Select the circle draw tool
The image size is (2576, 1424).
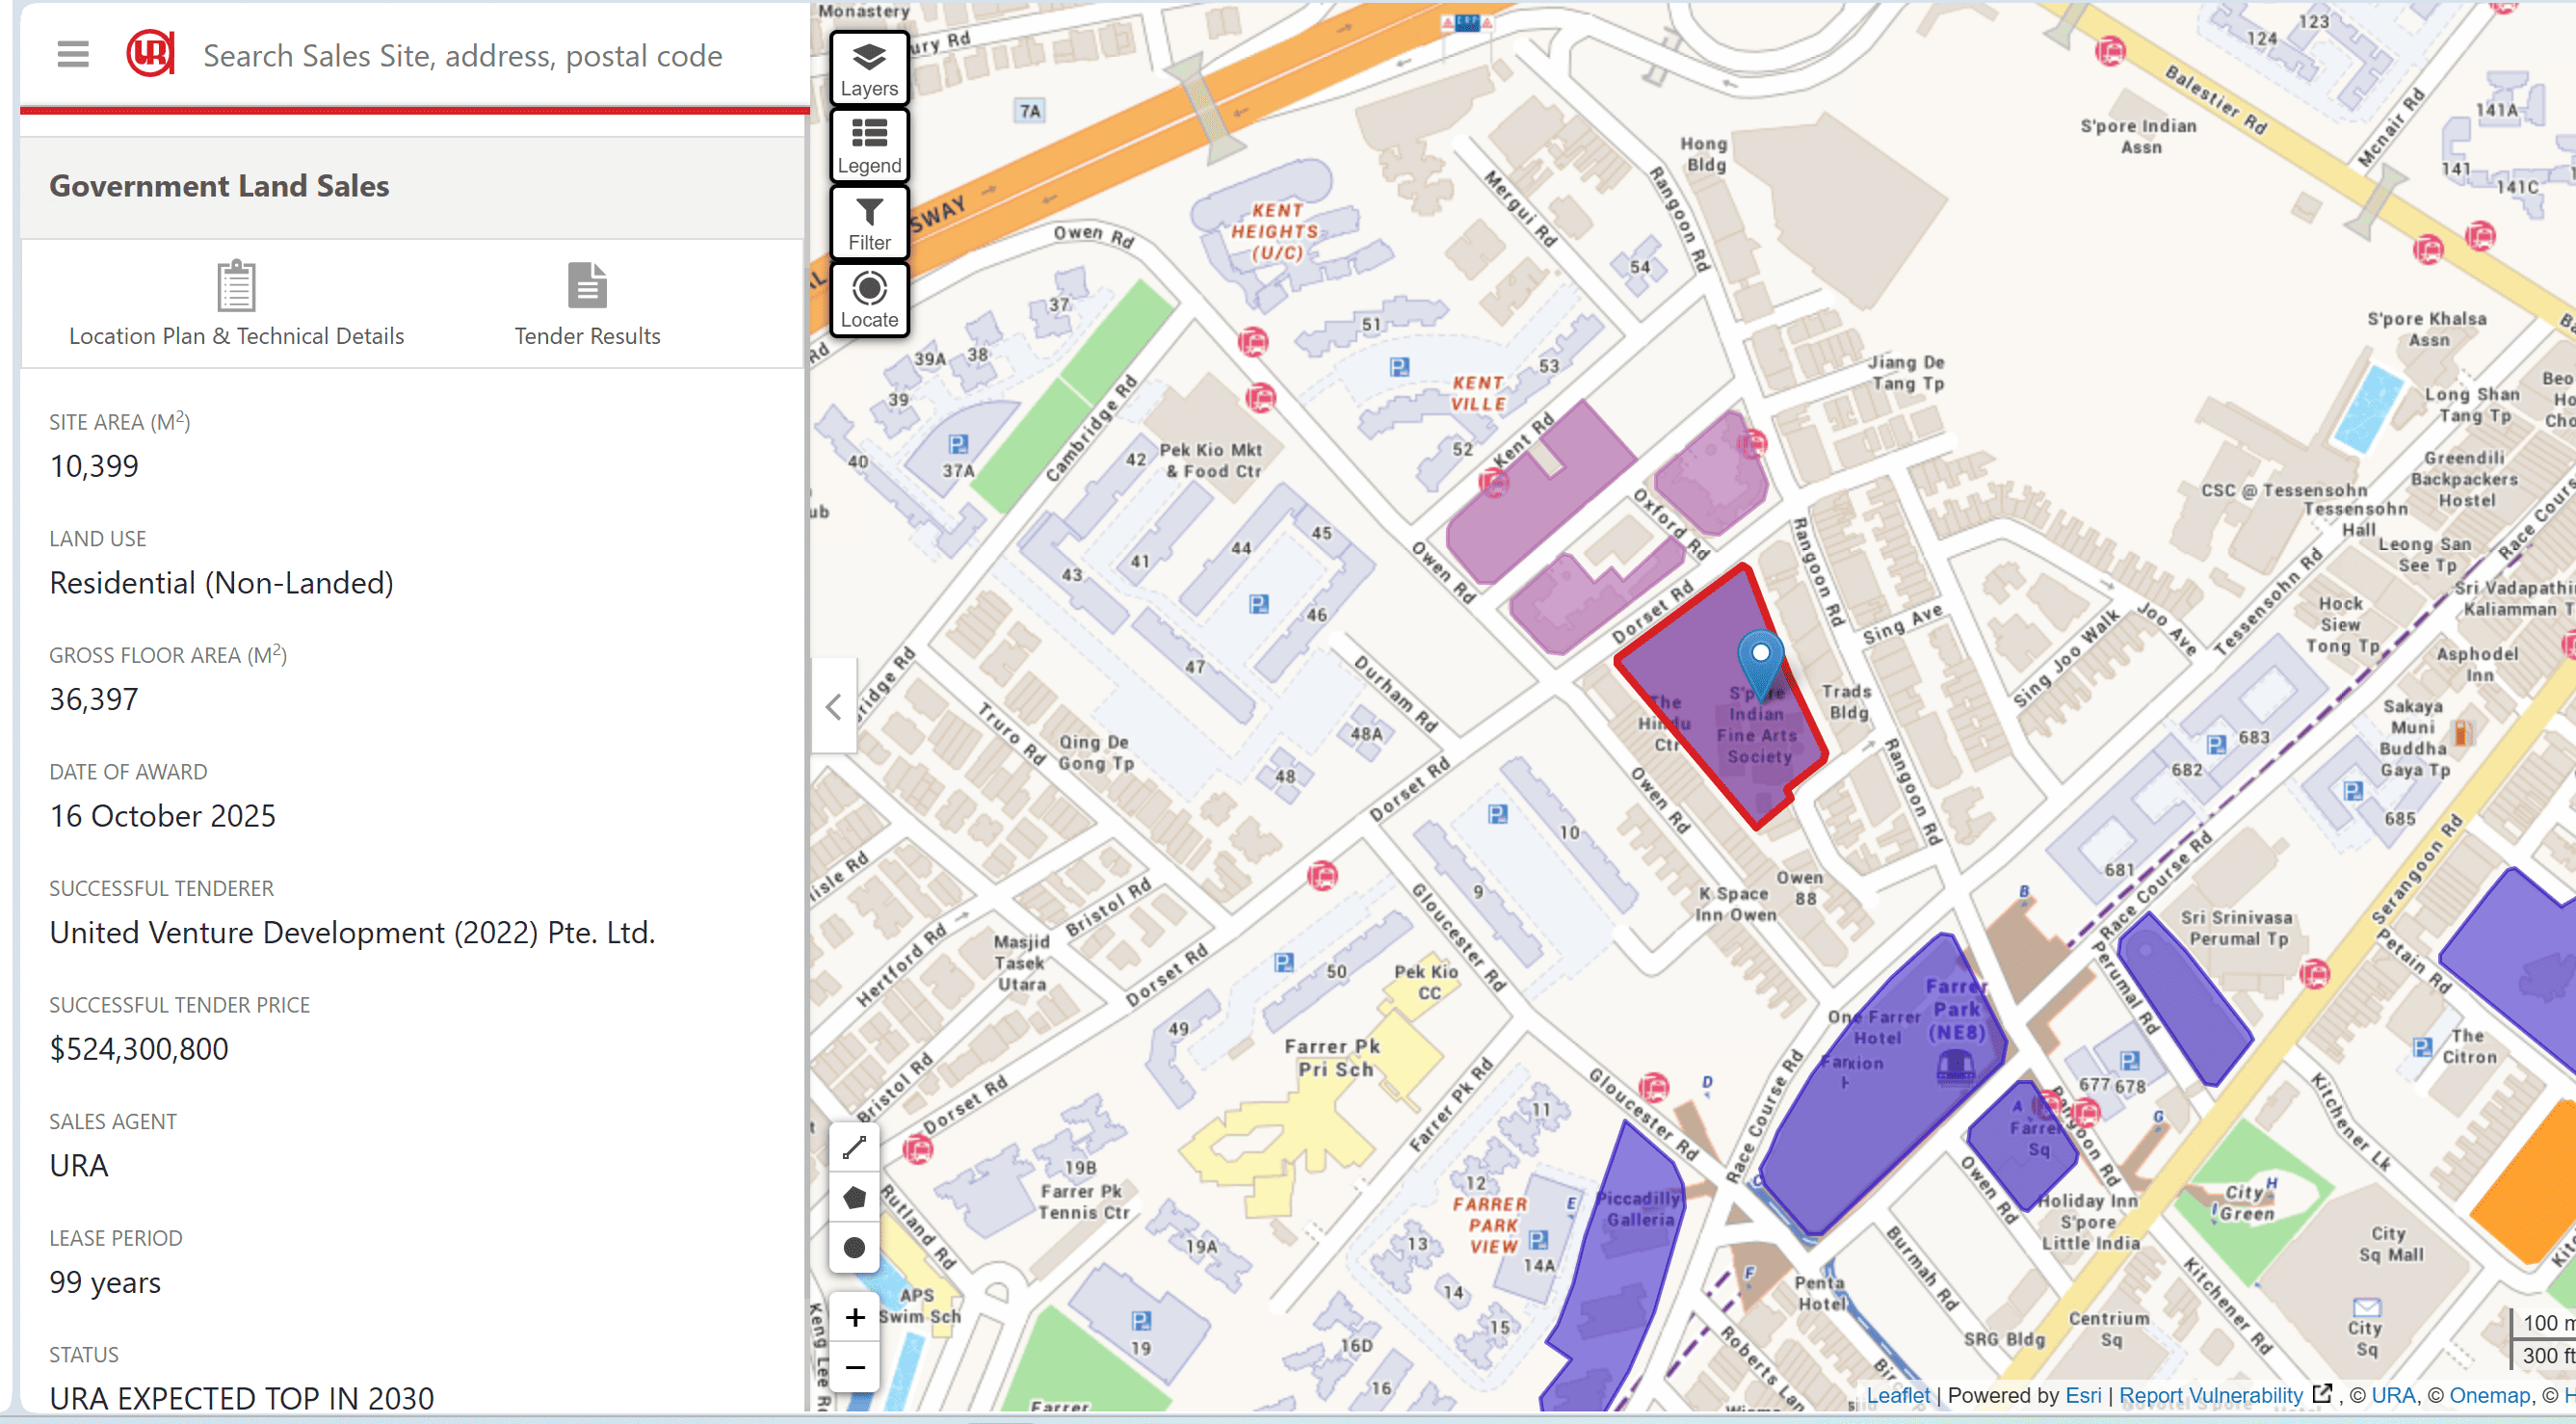(854, 1248)
